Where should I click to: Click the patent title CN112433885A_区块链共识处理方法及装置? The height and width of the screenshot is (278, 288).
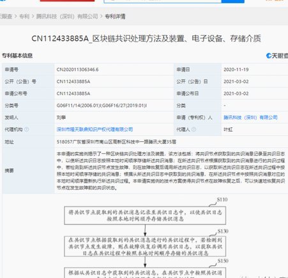146,38
